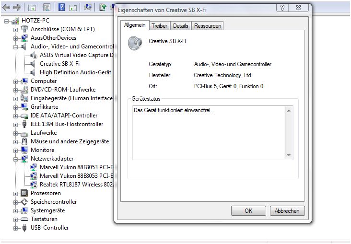Select the Allgemein tab
The height and width of the screenshot is (244, 351).
135,25
